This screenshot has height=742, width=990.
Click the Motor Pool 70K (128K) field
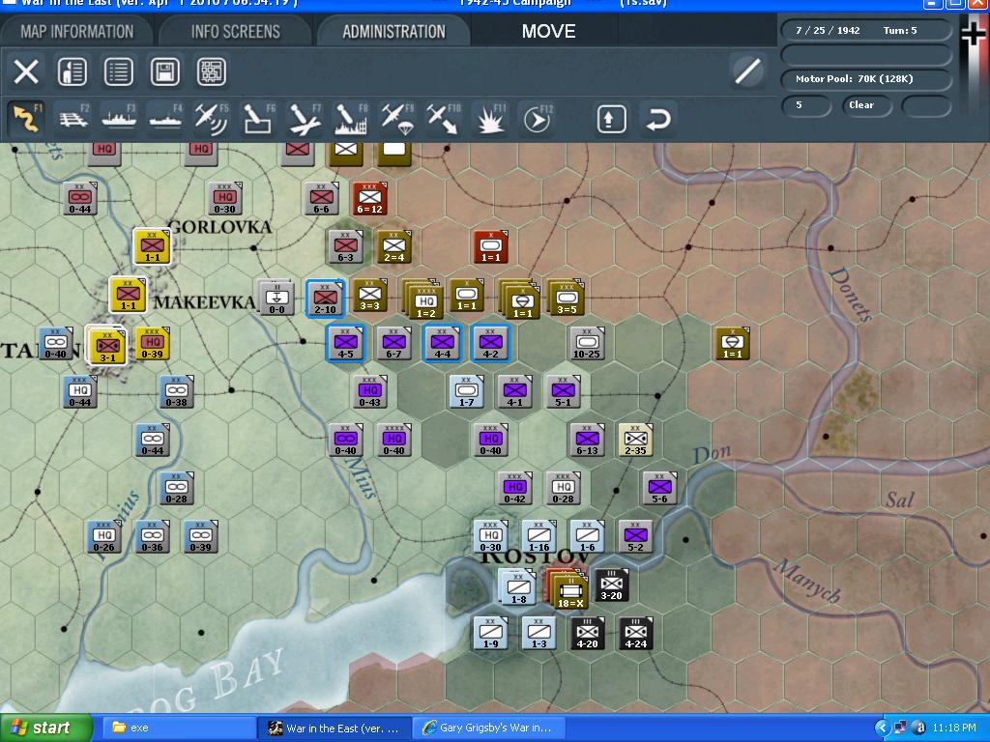(x=865, y=79)
